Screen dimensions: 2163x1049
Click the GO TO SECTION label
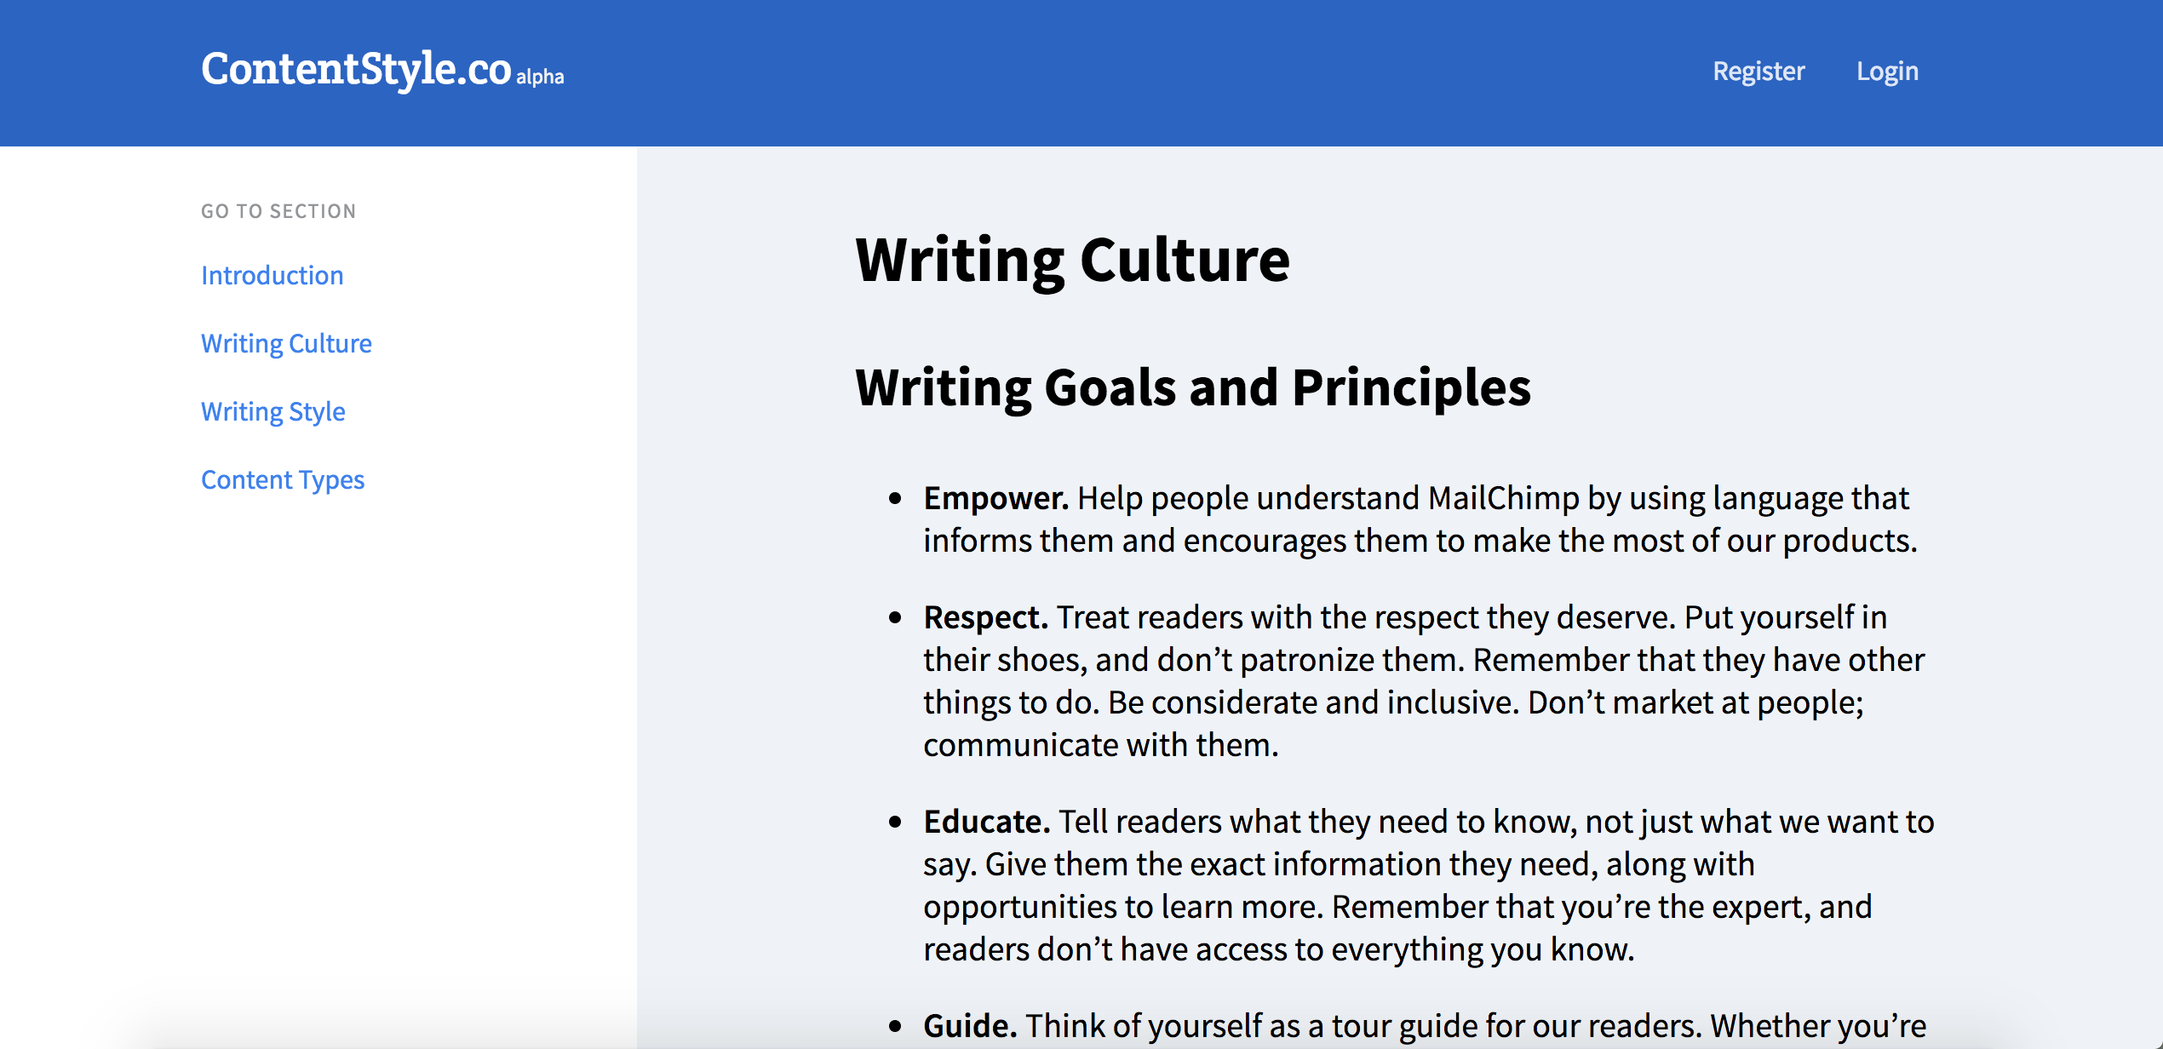[x=278, y=211]
